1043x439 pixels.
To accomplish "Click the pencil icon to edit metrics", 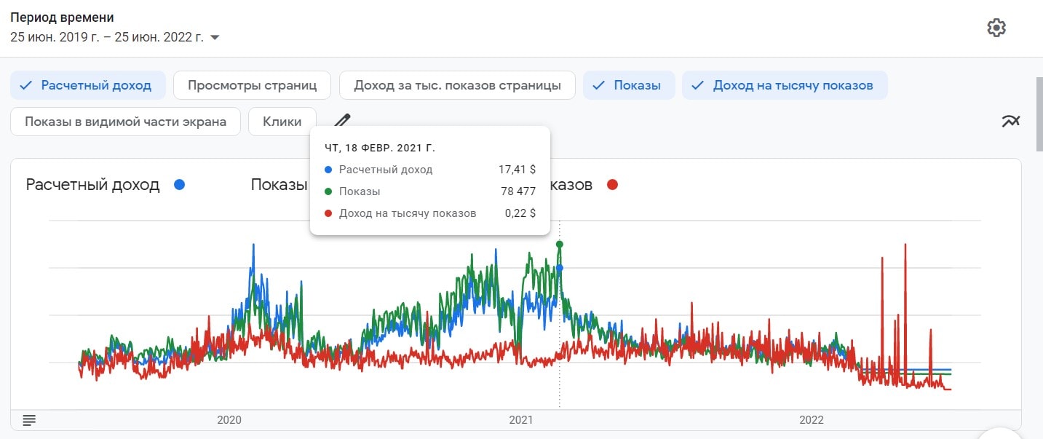I will (342, 121).
